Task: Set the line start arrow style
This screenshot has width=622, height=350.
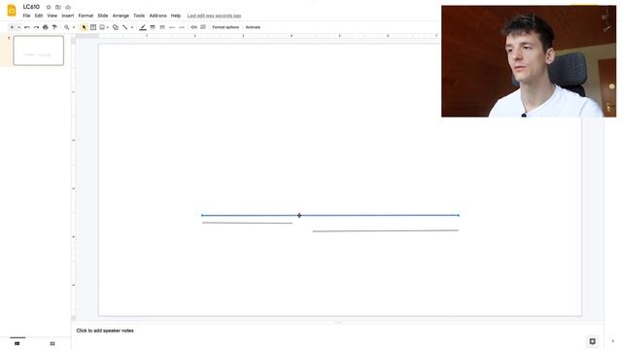Action: click(172, 27)
